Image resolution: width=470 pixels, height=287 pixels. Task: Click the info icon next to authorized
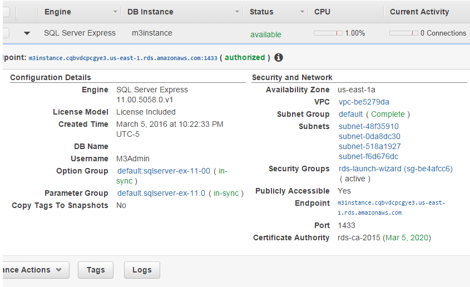[x=279, y=57]
